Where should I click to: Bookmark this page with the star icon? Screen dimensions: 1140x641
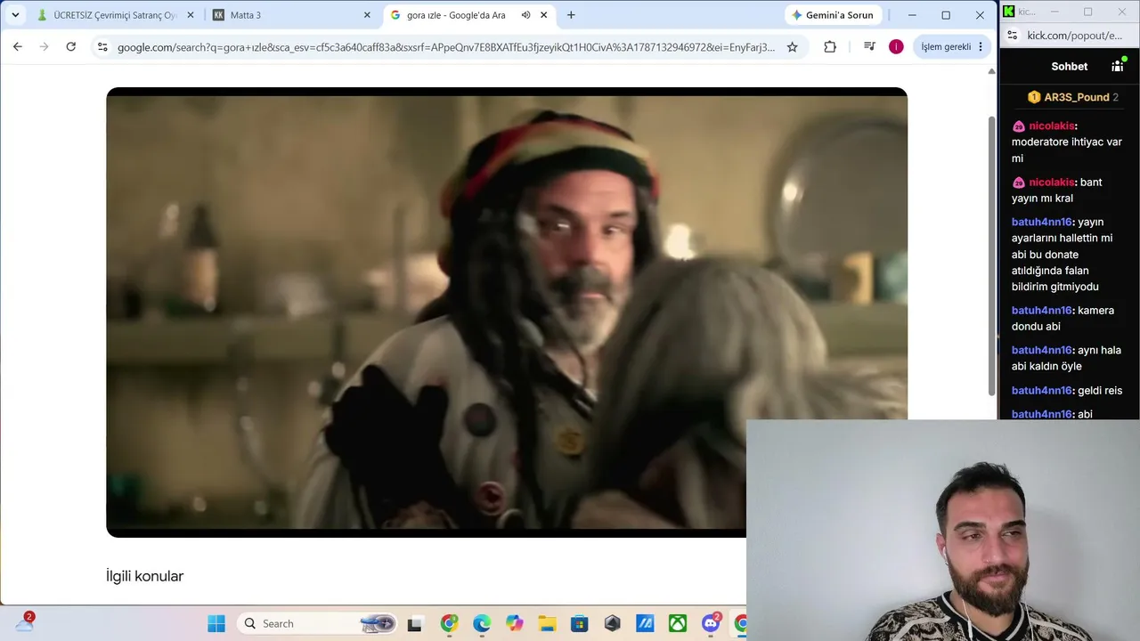point(792,46)
